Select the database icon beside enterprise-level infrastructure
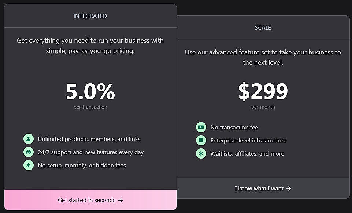 (x=201, y=140)
